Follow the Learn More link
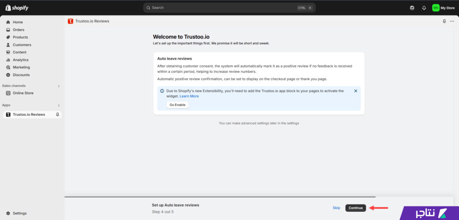Image resolution: width=459 pixels, height=220 pixels. point(189,96)
